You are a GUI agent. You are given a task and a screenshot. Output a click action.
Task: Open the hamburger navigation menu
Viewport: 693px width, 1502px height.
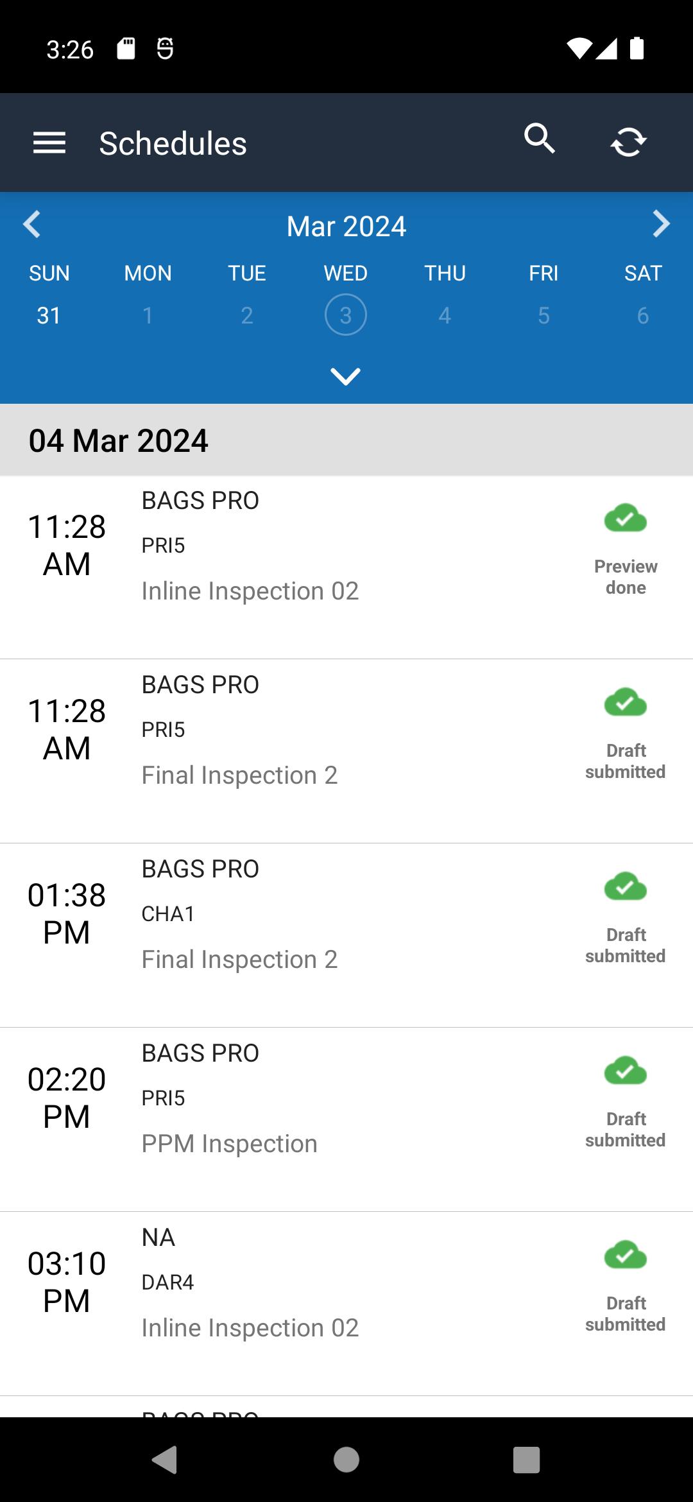[49, 142]
